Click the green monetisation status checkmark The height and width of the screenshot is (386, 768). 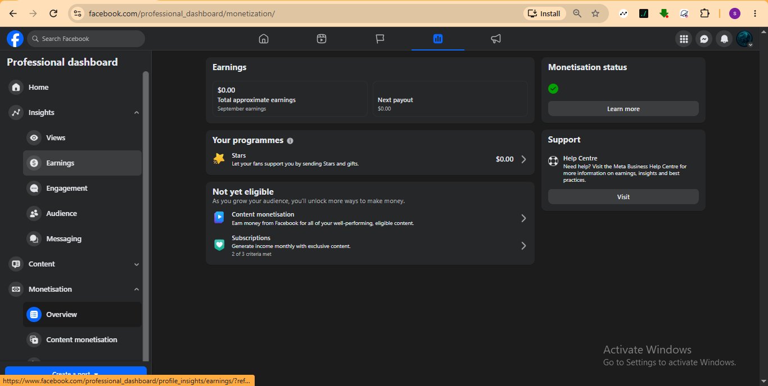coord(553,89)
